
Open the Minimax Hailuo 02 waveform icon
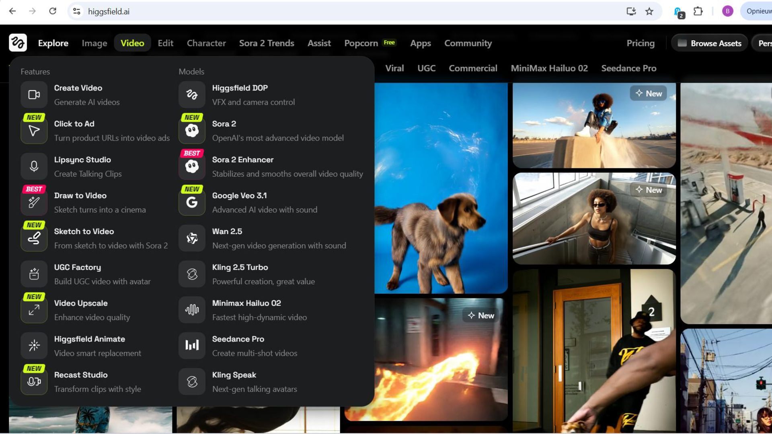[x=192, y=310]
